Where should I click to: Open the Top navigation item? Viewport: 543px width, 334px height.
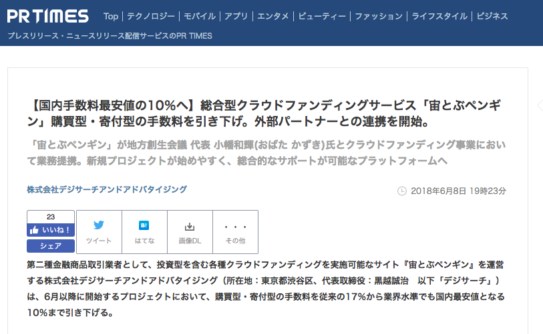pyautogui.click(x=111, y=16)
